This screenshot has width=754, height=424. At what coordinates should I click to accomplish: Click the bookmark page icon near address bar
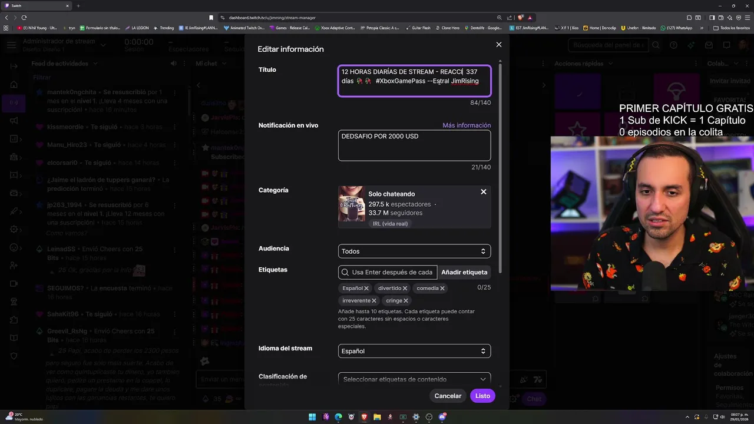tap(211, 18)
